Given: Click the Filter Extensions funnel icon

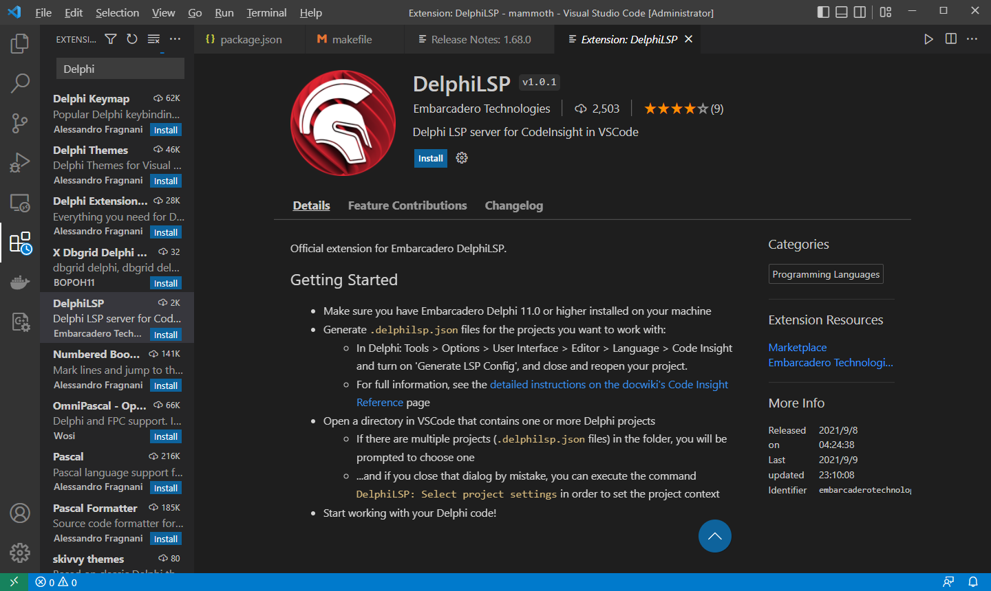Looking at the screenshot, I should pyautogui.click(x=111, y=39).
